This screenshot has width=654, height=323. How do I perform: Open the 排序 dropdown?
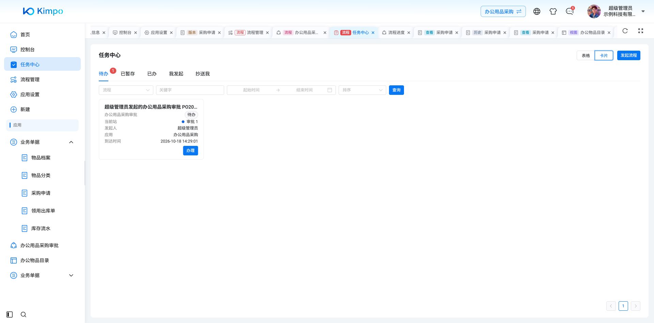point(362,90)
